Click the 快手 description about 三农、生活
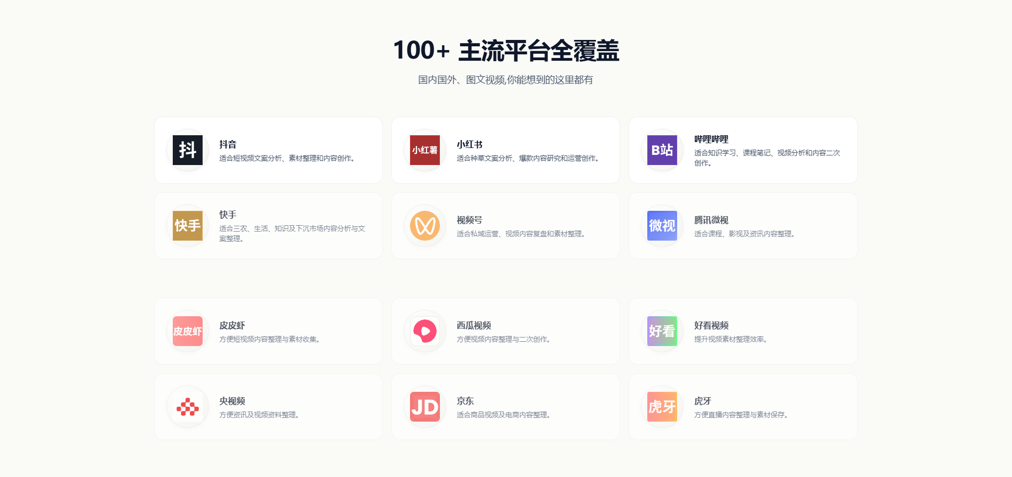 [292, 233]
